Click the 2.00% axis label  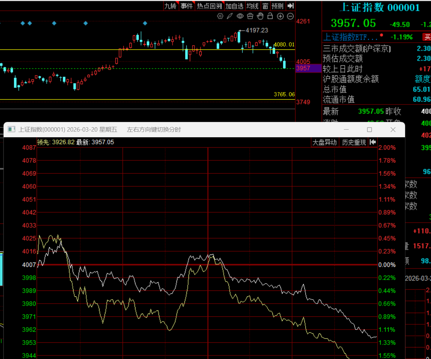[387, 148]
